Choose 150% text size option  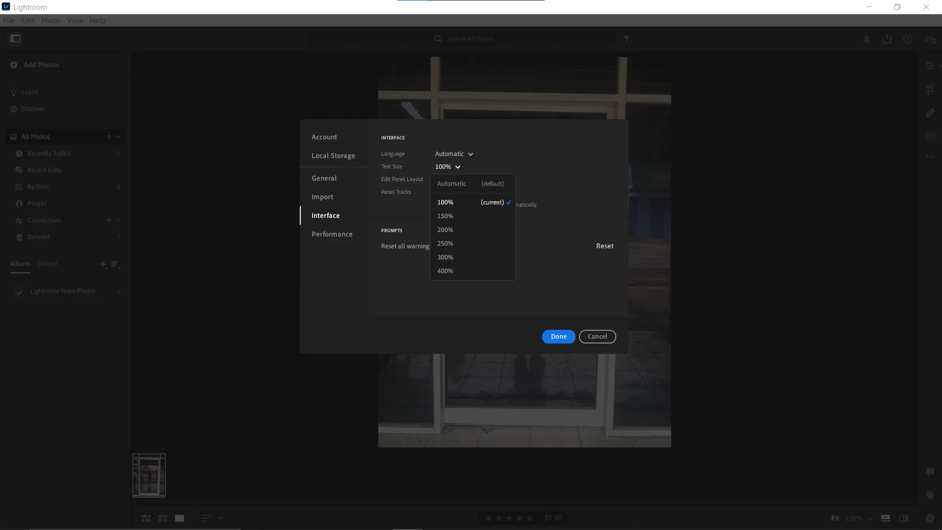(x=445, y=216)
